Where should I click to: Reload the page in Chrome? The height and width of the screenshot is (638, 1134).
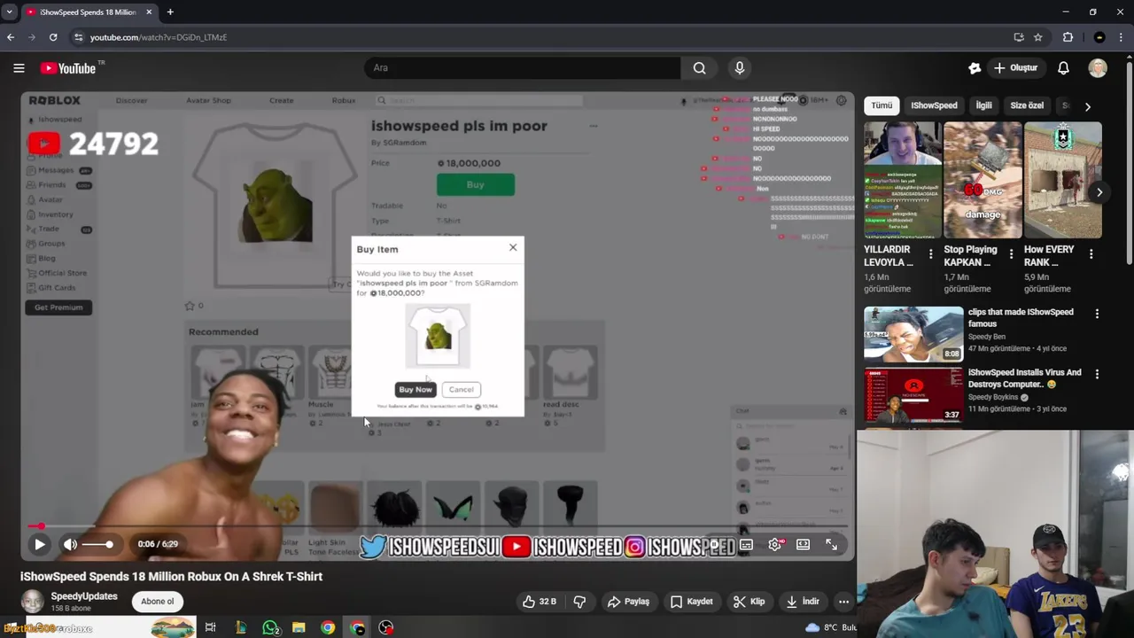(53, 37)
